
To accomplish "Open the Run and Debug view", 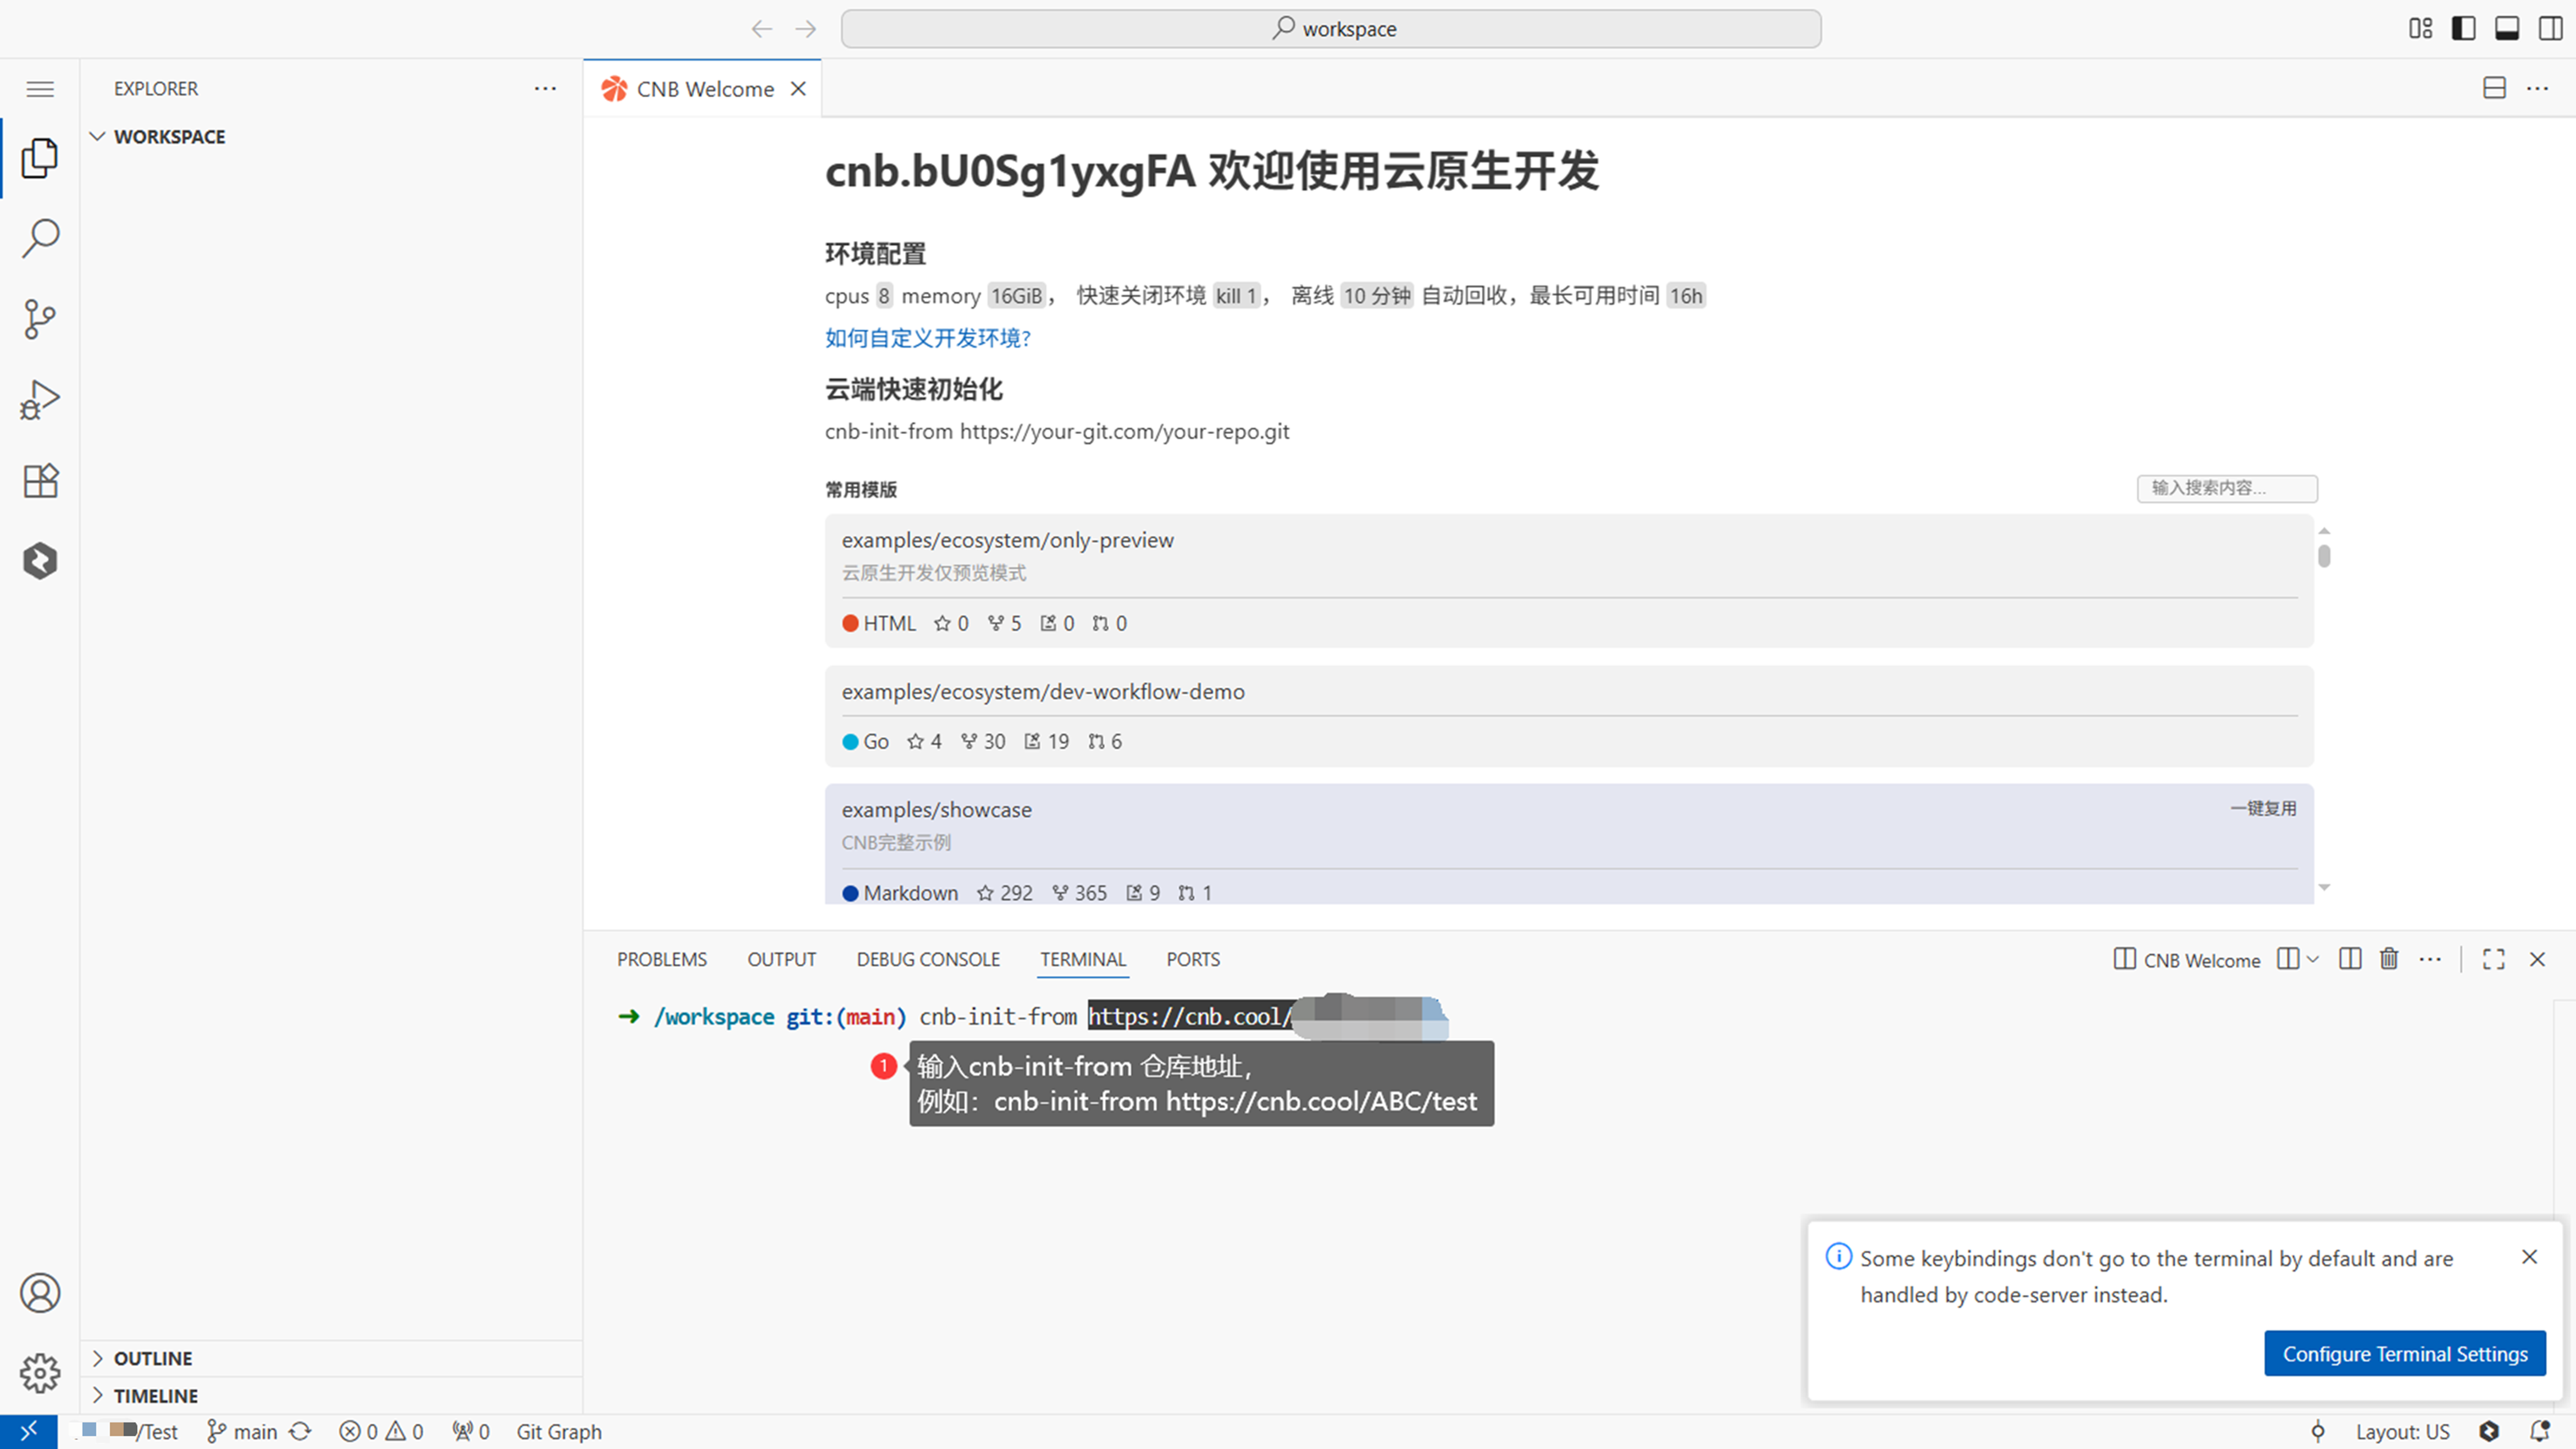I will tap(40, 399).
